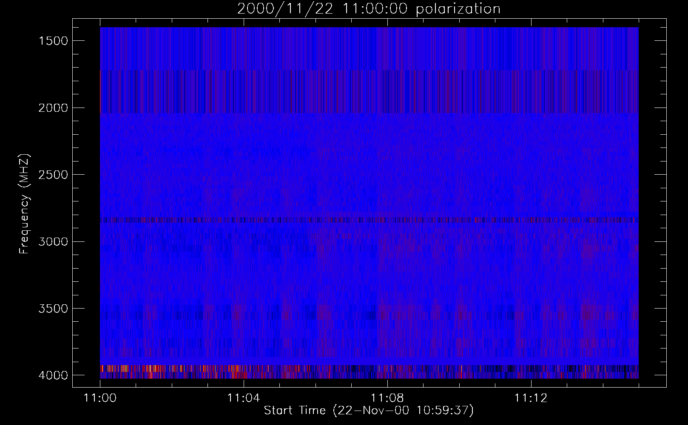688x425 pixels.
Task: Click the 2500 frequency tick label
Action: tap(53, 175)
